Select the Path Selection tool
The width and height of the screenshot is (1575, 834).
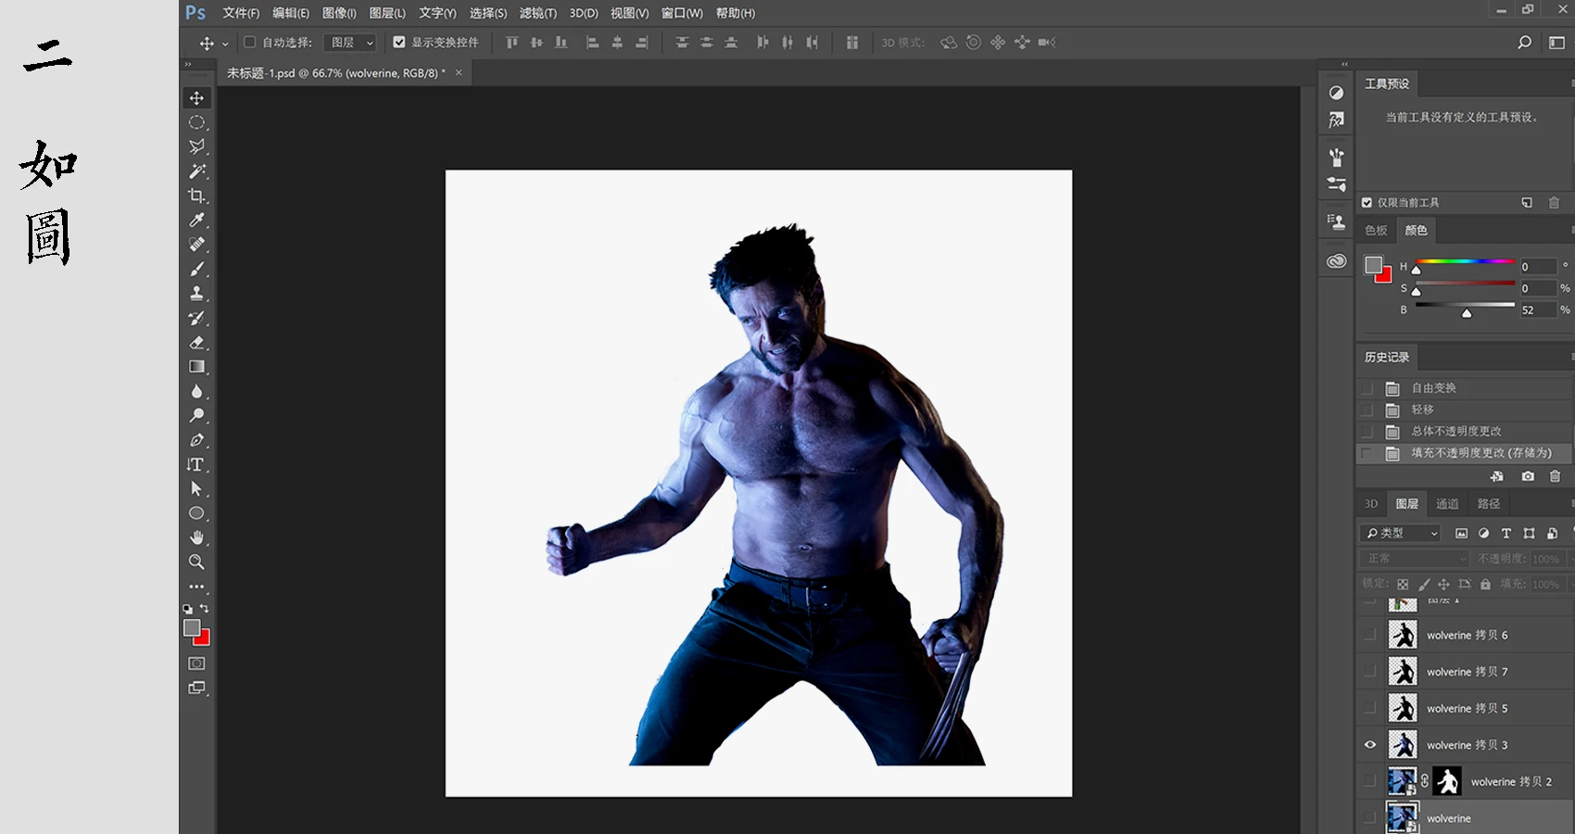click(196, 488)
